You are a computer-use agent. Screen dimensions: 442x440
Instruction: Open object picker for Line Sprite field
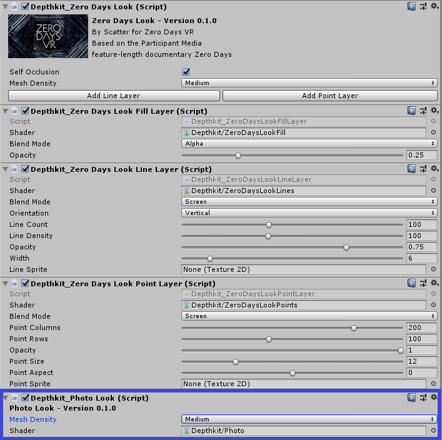point(434,269)
